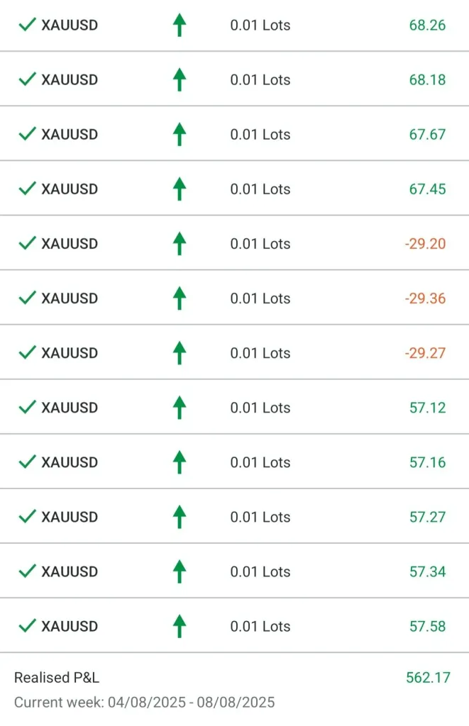The width and height of the screenshot is (469, 726).
Task: Click the green up arrow in the 68.18 row
Action: tap(180, 79)
